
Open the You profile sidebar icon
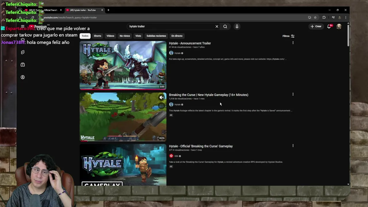coord(23,77)
